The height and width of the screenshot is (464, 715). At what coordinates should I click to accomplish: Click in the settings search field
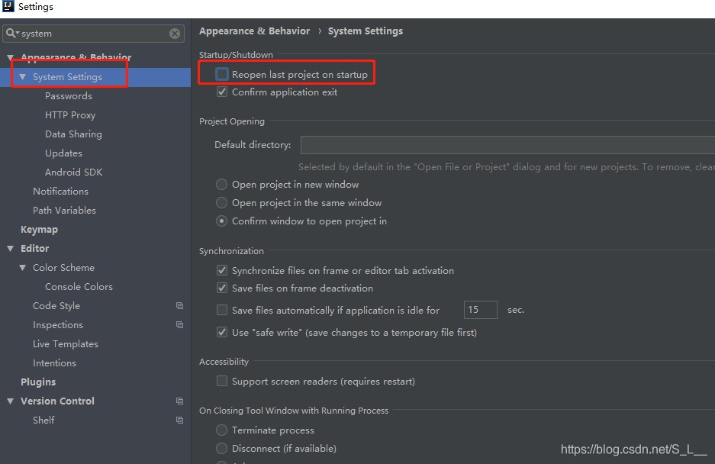94,34
